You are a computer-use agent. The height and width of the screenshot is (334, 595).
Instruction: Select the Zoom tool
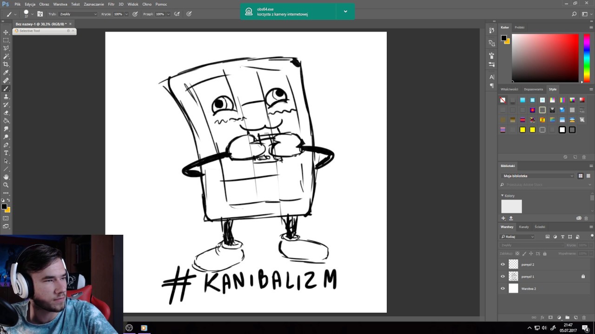(x=6, y=185)
